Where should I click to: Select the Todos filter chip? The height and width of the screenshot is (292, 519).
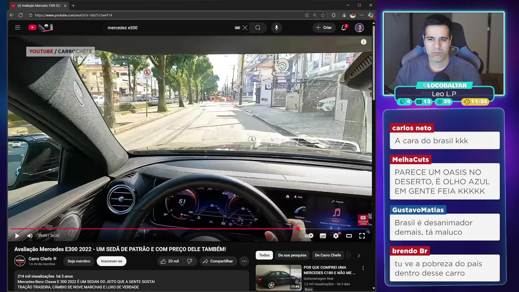click(264, 255)
